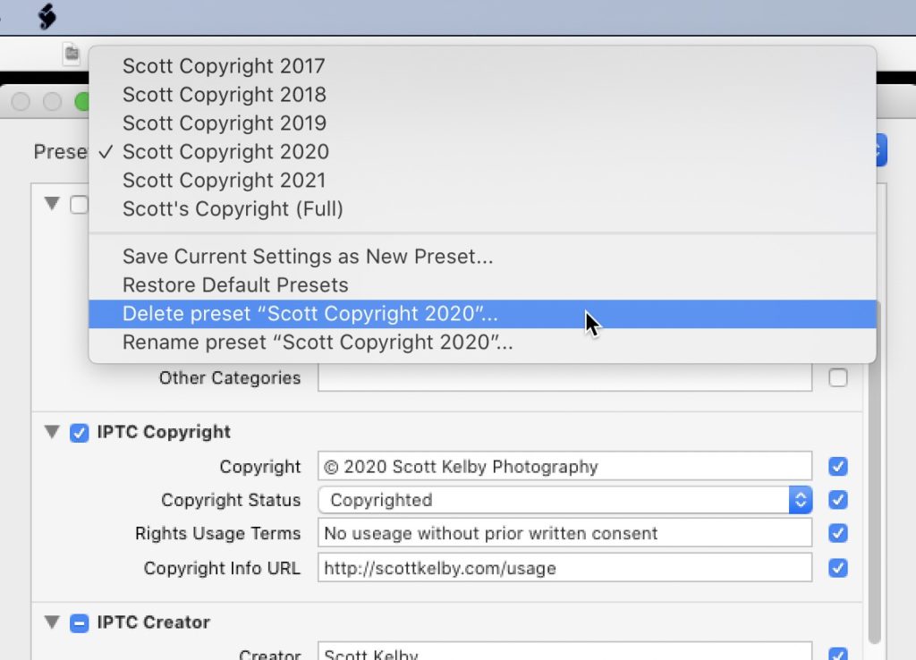
Task: Delete preset "Scott Copyright 2020"
Action: tap(482, 314)
